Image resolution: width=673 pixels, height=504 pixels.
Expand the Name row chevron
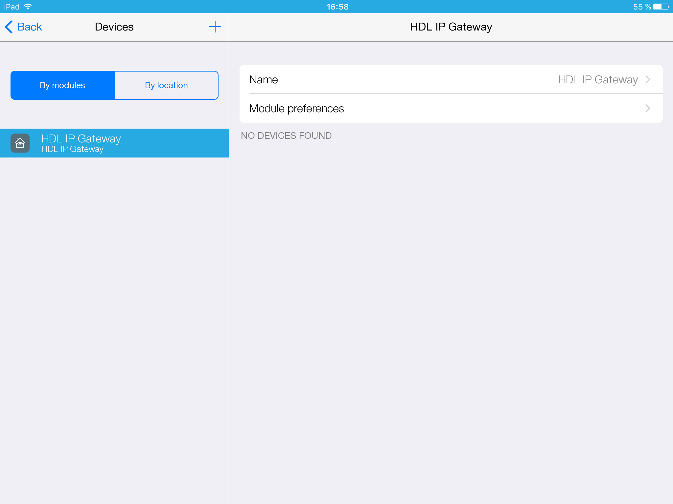[x=648, y=79]
